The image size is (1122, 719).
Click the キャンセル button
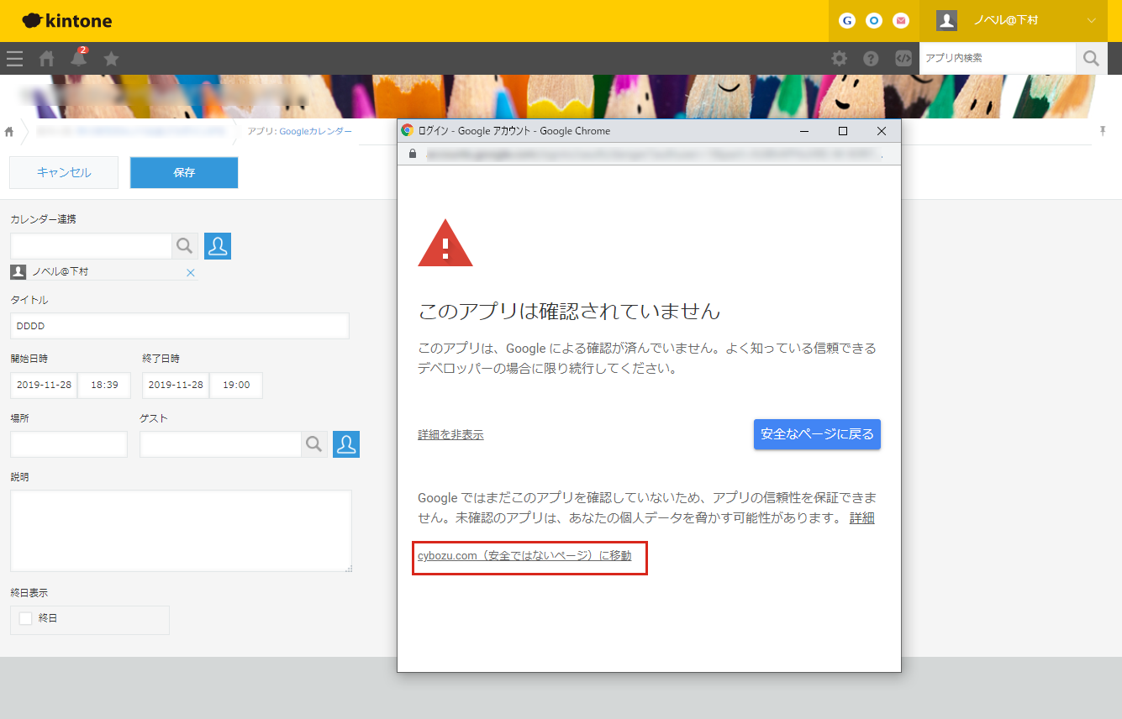[x=64, y=172]
